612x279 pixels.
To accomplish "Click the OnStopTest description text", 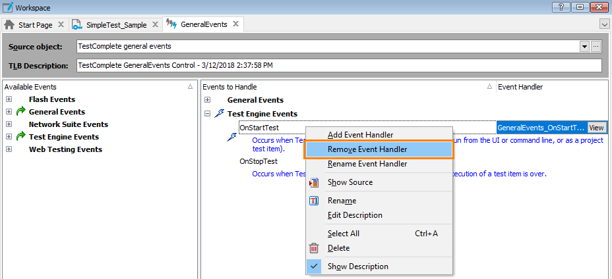I will 399,174.
